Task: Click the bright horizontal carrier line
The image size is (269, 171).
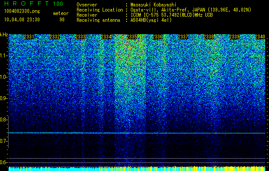Action: (137, 133)
